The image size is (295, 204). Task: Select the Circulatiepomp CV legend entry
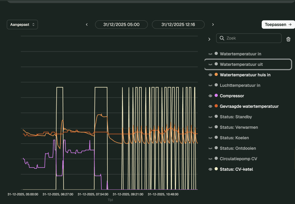[238, 159]
